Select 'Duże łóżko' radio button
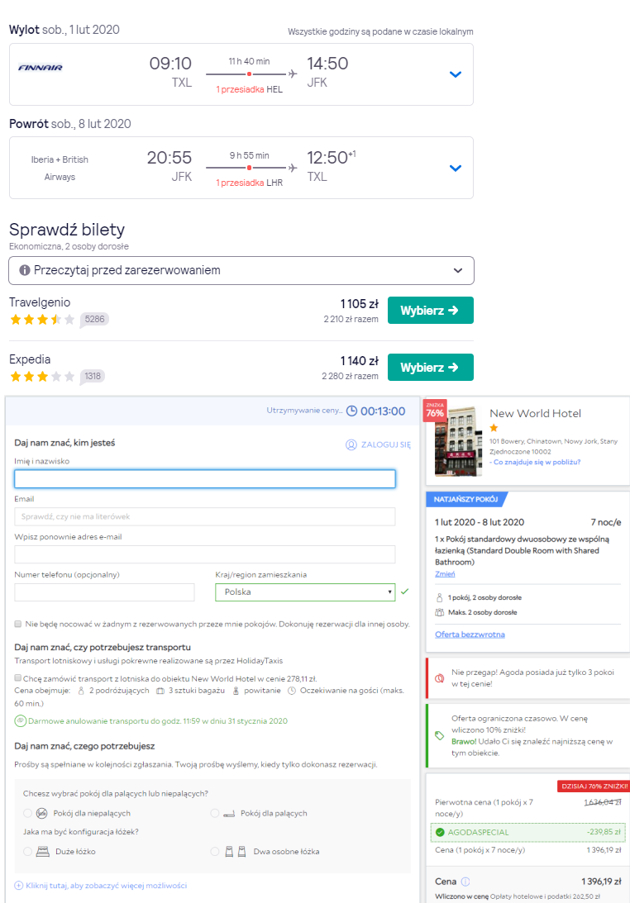 pos(27,851)
